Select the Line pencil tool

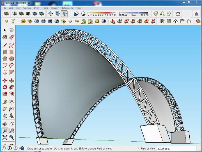pos(5,45)
